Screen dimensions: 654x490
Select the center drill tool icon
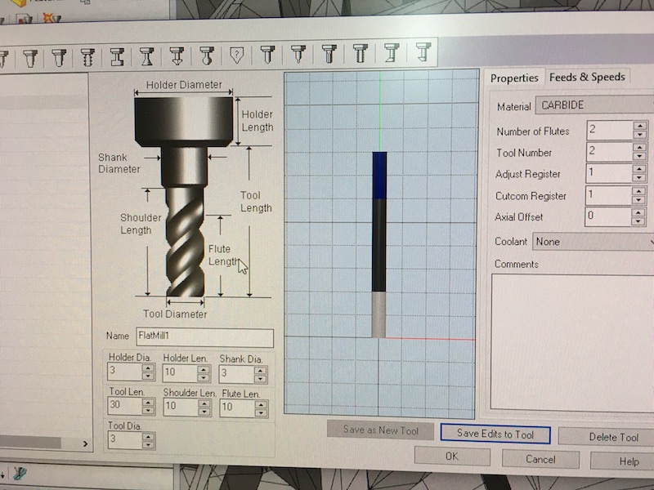pos(298,54)
